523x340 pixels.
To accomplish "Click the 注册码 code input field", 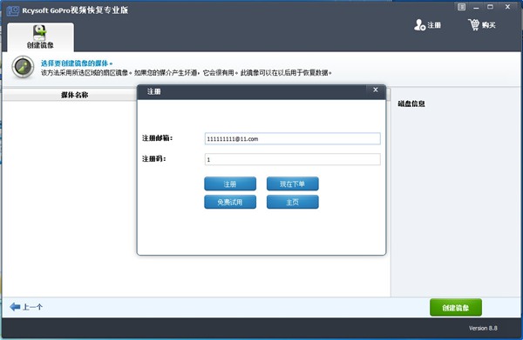I will tap(292, 159).
